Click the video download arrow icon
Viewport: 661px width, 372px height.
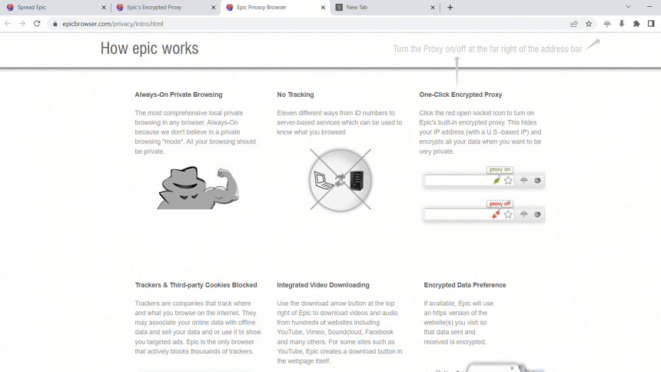pos(622,24)
